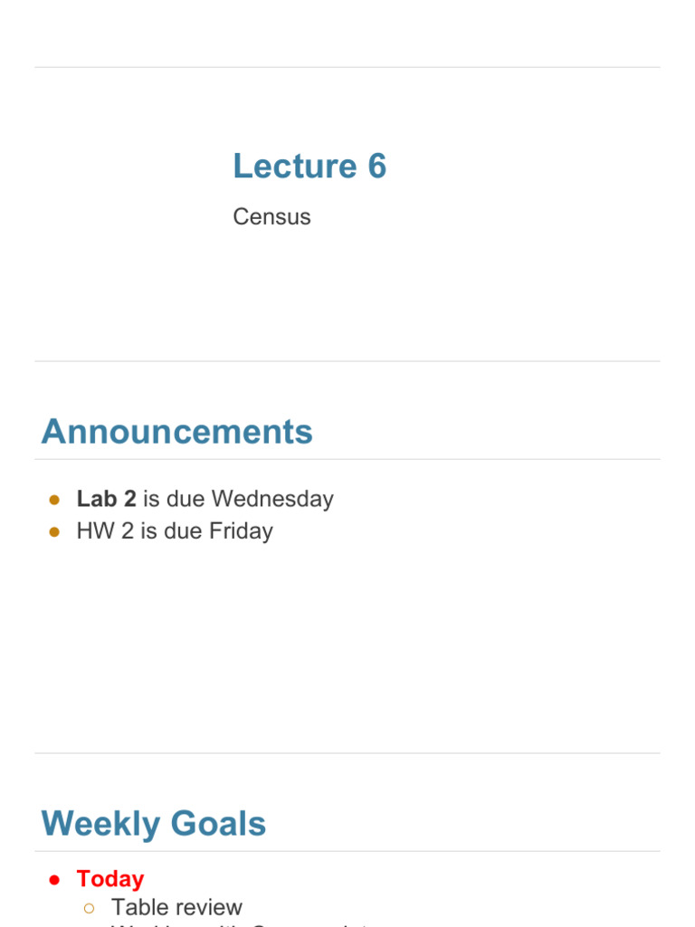Image resolution: width=695 pixels, height=927 pixels.
Task: Click the horizontal rule above Lecture 6 slide
Action: coord(347,67)
